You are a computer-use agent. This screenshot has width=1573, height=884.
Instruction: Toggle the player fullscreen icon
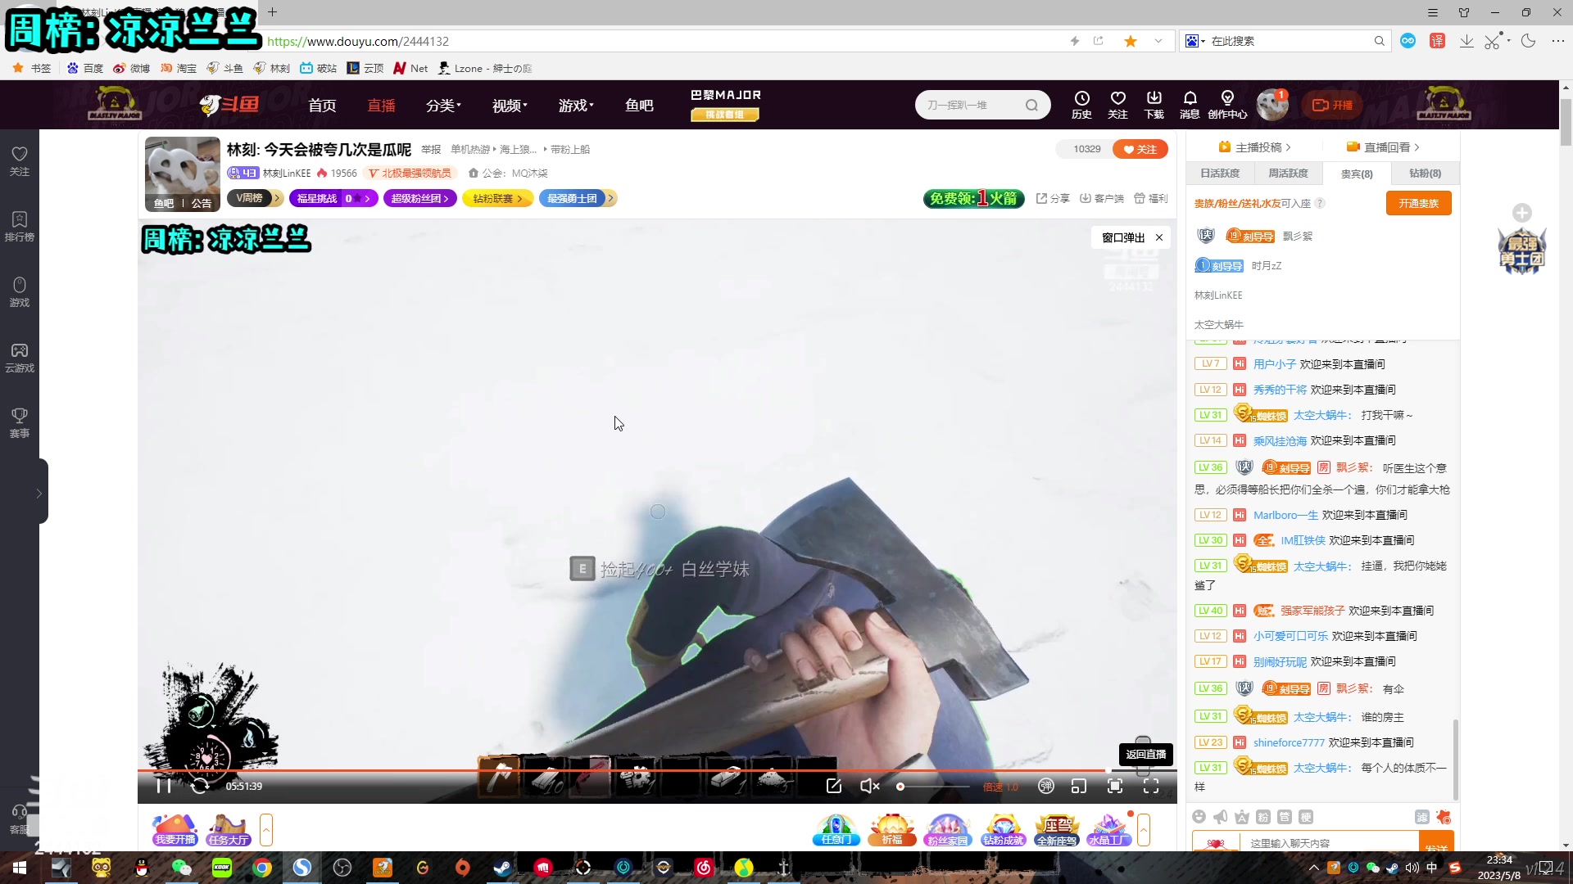[1151, 786]
